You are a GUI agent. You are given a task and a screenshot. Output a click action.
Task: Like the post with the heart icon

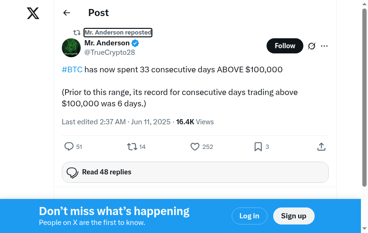(x=195, y=147)
